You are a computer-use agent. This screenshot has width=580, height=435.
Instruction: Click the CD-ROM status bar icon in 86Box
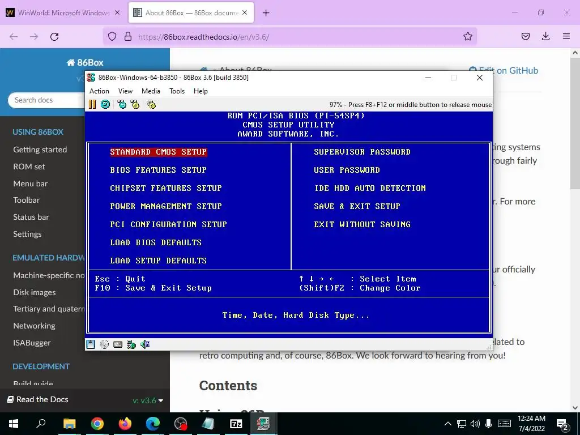tap(104, 344)
